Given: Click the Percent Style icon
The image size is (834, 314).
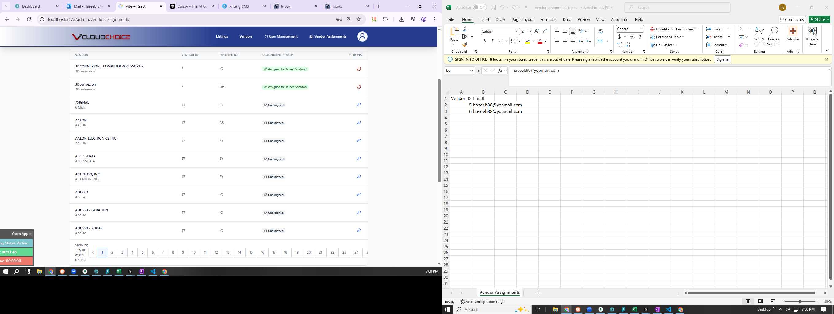Looking at the screenshot, I should coord(632,37).
